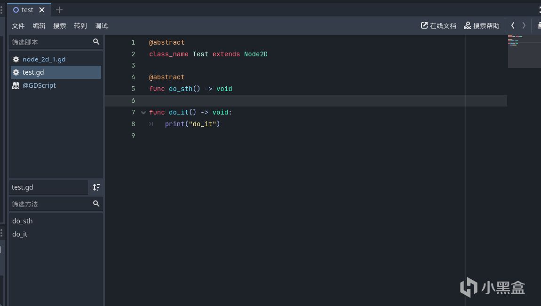
Task: Go forward to next edit location
Action: point(524,25)
